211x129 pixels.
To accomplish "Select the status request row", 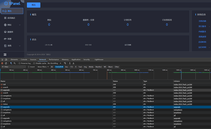I will pyautogui.click(x=105, y=104).
